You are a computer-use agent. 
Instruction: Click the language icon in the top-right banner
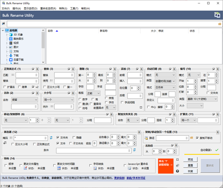217,15
